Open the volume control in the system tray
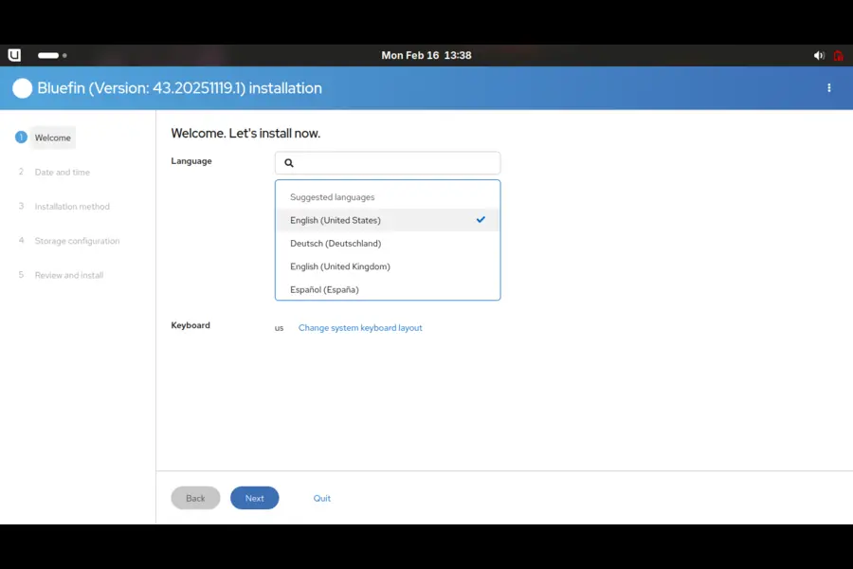The width and height of the screenshot is (853, 569). click(x=819, y=55)
